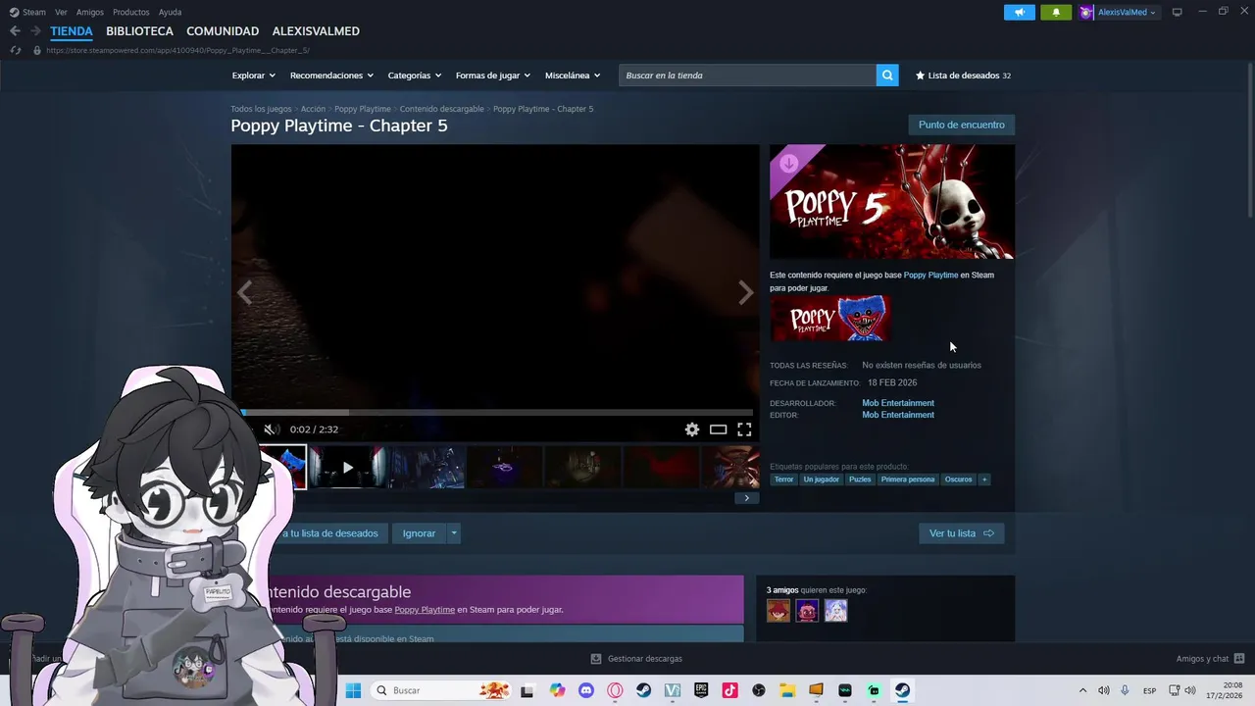Expand the Explorar menu
The width and height of the screenshot is (1255, 706).
[x=253, y=76]
